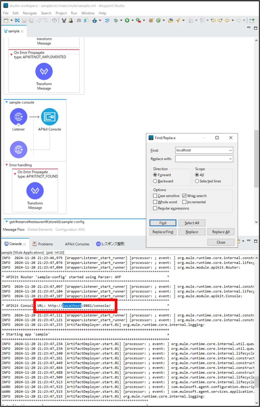Image resolution: width=260 pixels, height=407 pixels.
Task: Click the Replace All button
Action: point(221,232)
